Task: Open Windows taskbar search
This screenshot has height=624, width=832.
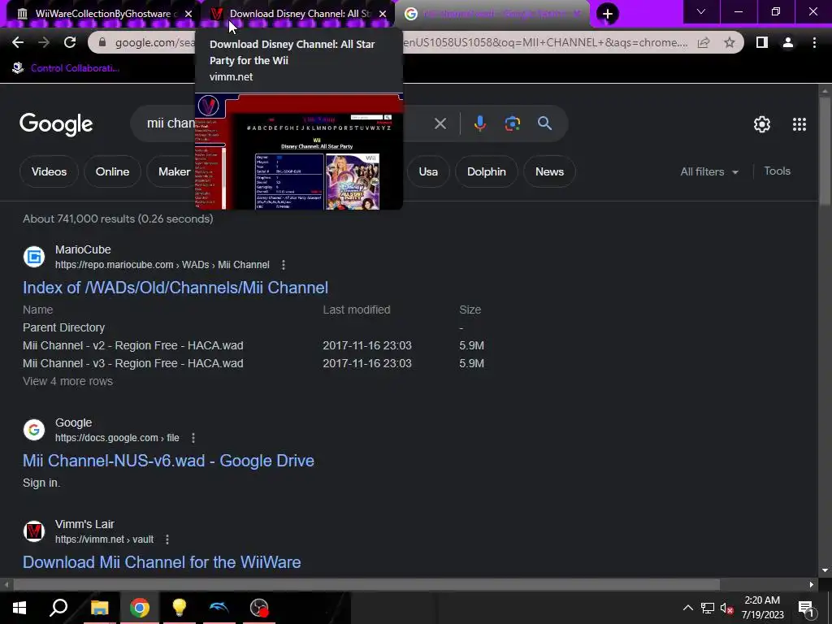Action: click(x=58, y=608)
